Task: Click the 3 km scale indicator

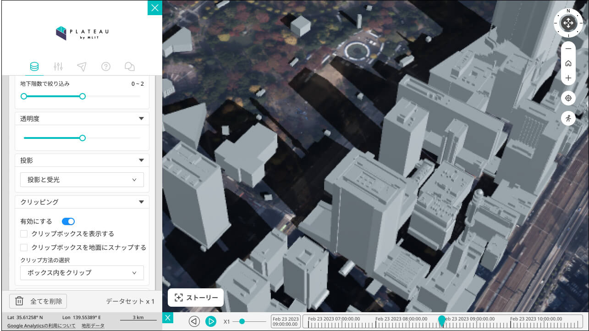Action: click(x=138, y=317)
